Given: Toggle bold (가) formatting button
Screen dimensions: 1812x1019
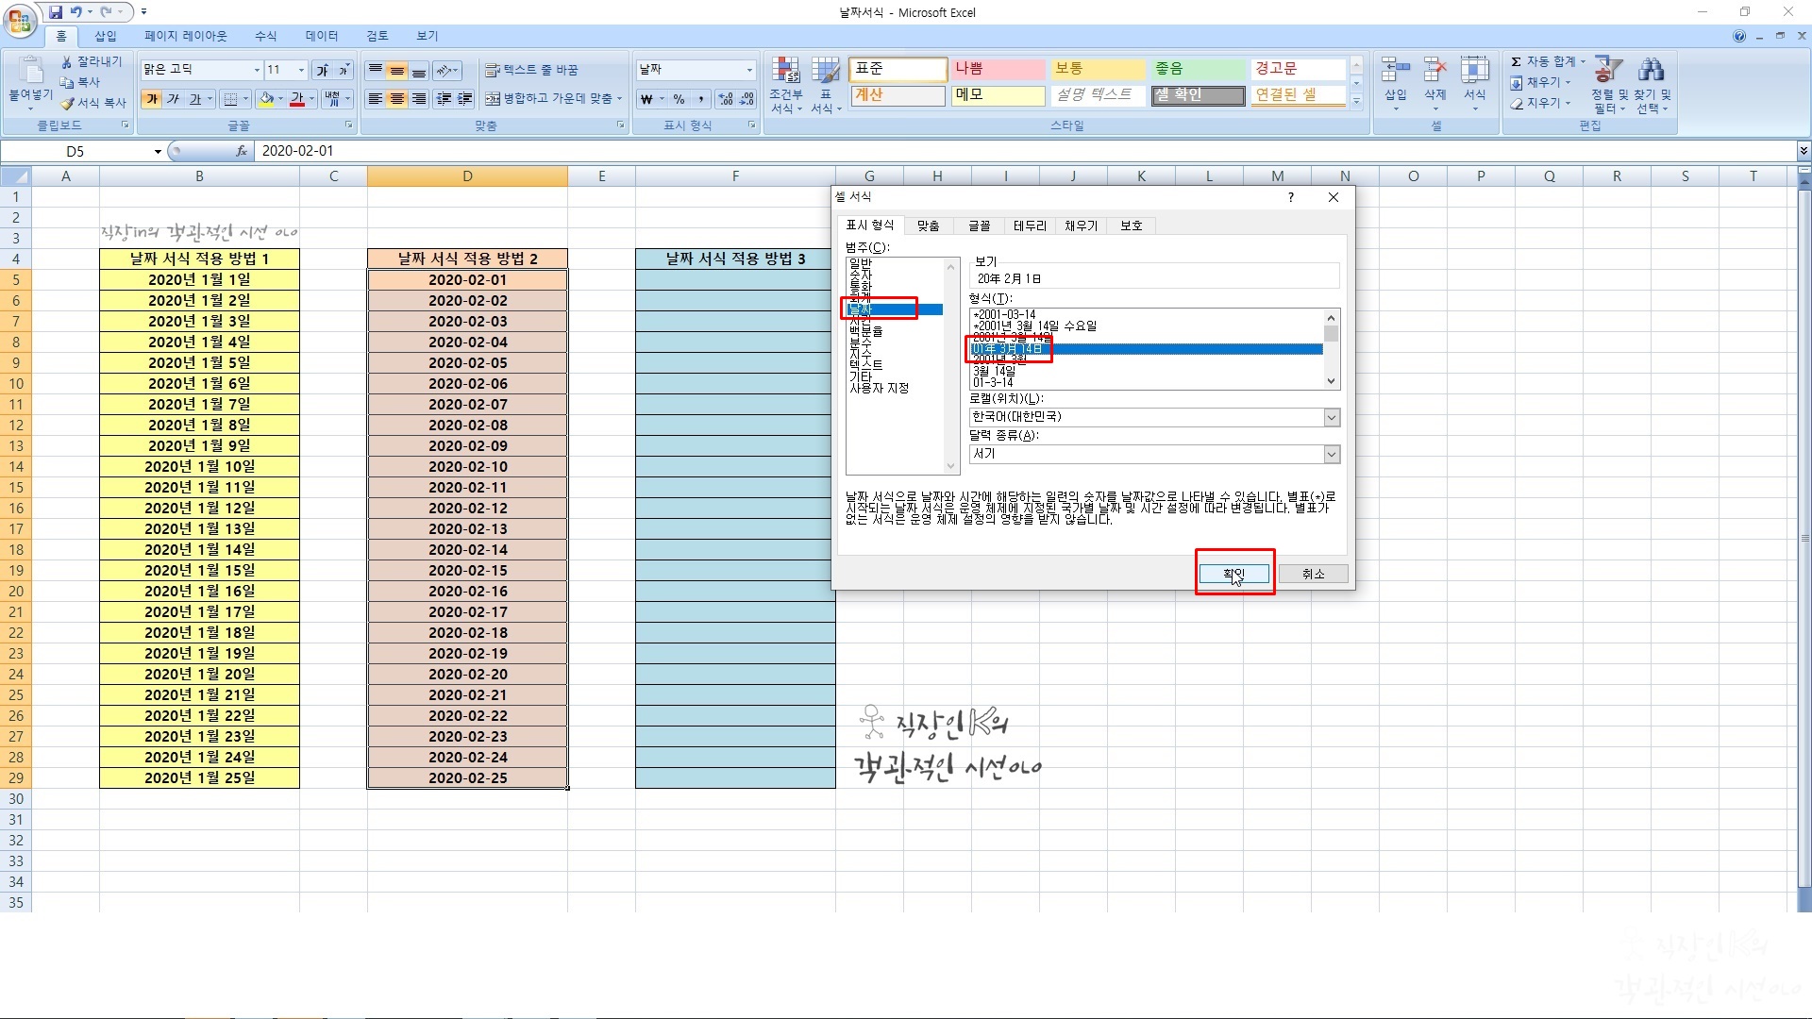Looking at the screenshot, I should pos(152,99).
